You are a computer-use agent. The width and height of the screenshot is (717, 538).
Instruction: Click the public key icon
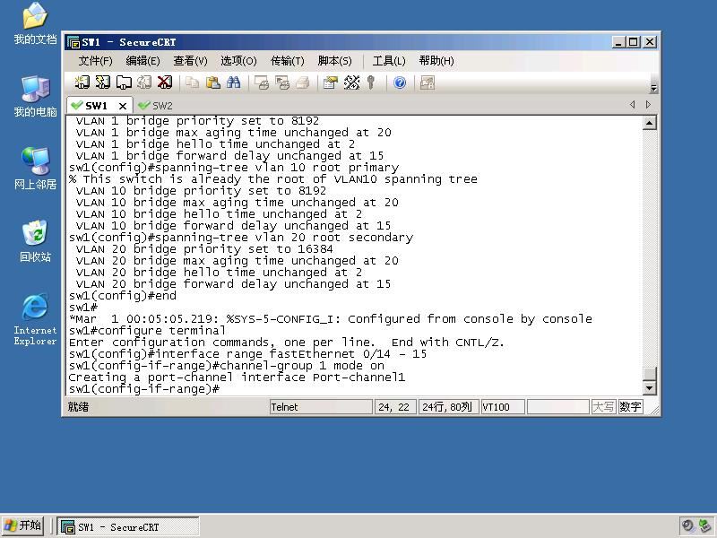point(371,82)
